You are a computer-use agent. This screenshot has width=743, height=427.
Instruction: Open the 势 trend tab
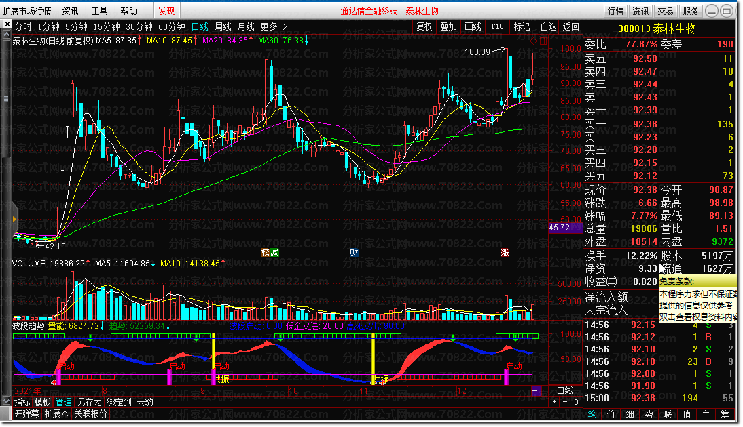coord(649,414)
